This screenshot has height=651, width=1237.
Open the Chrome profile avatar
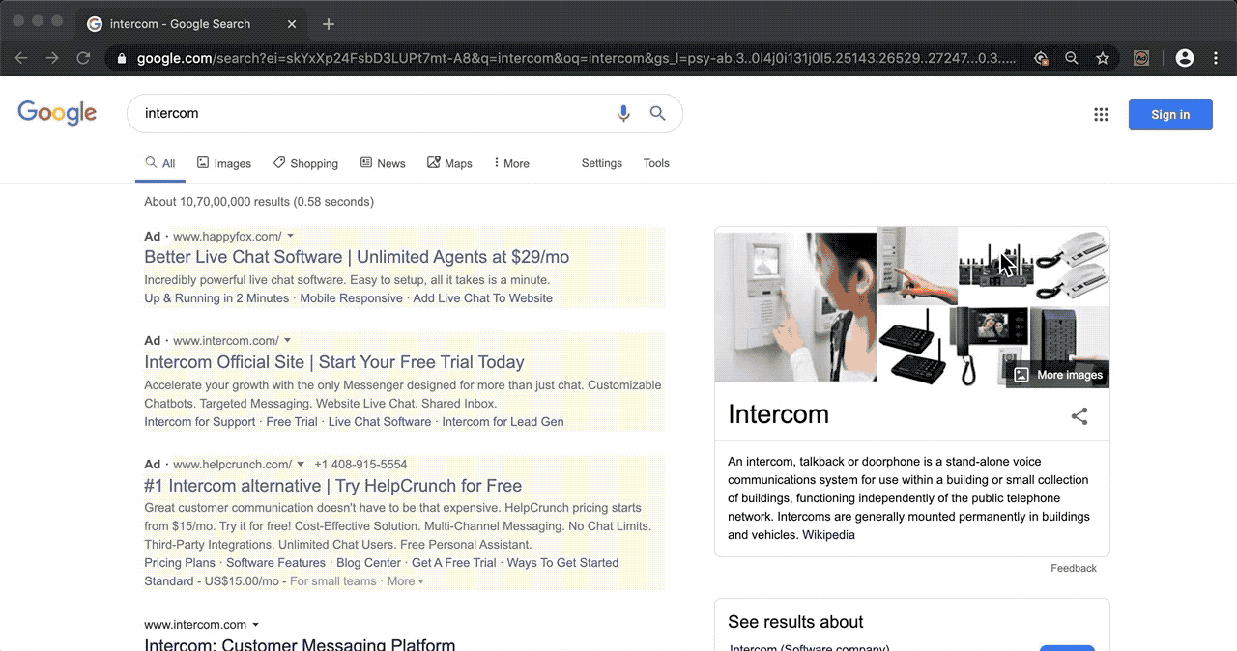pos(1185,58)
